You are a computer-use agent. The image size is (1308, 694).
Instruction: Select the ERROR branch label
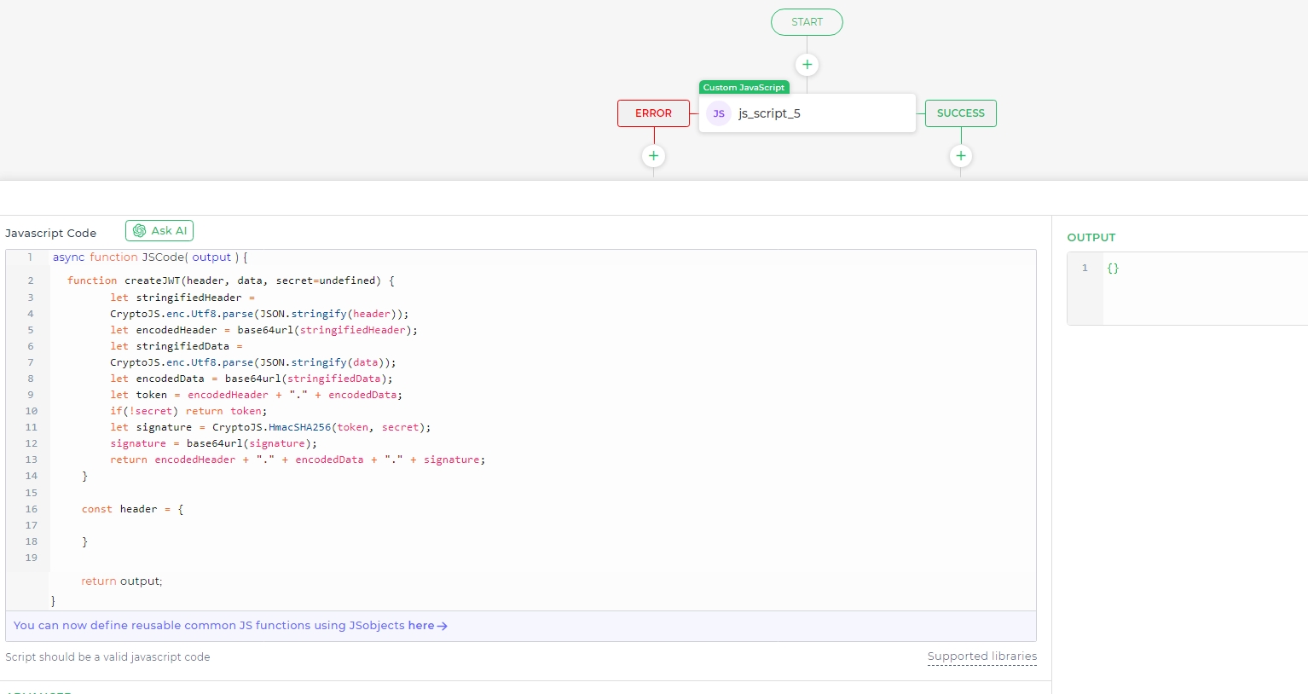[x=653, y=113]
